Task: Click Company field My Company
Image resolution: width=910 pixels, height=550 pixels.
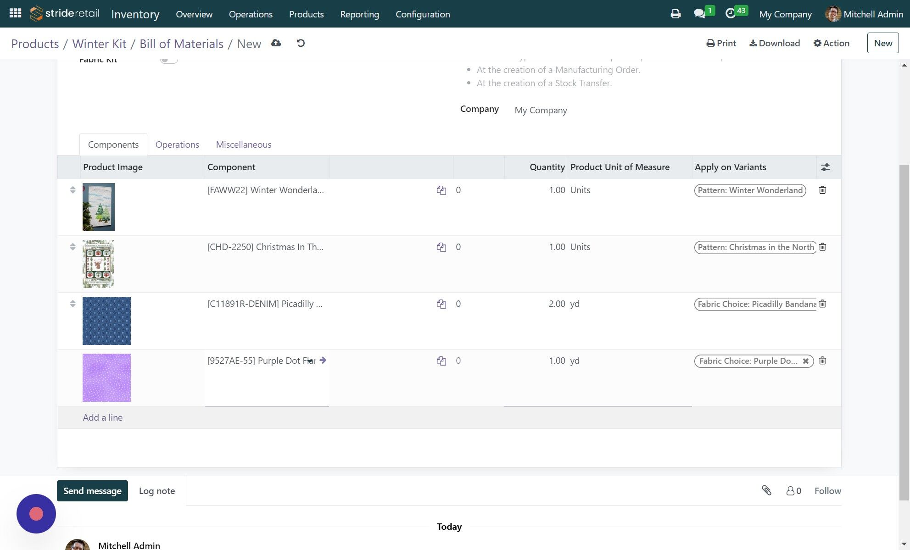Action: click(541, 110)
